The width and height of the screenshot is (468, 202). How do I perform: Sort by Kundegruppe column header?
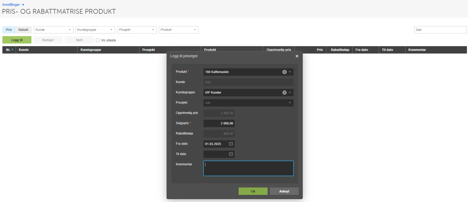tap(108, 50)
